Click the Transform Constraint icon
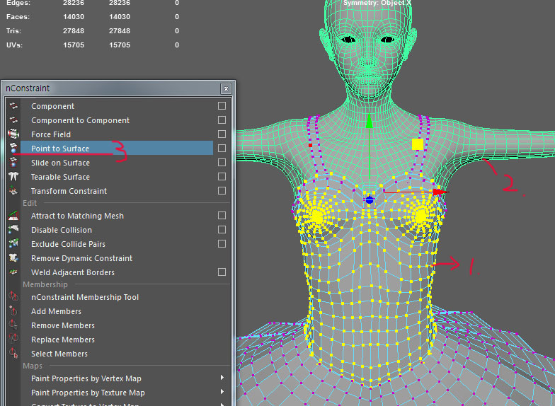 [13, 191]
